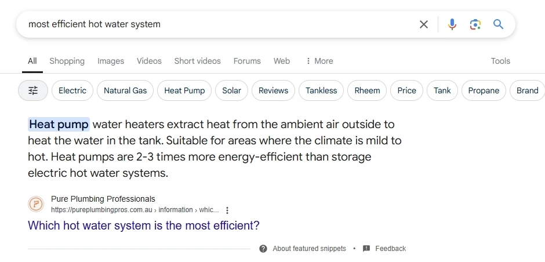Expand the More search categories menu

(319, 61)
